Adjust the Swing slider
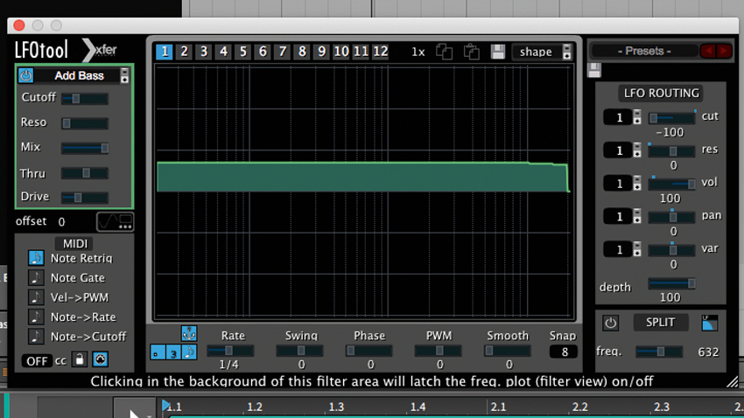The width and height of the screenshot is (744, 418). point(300,351)
